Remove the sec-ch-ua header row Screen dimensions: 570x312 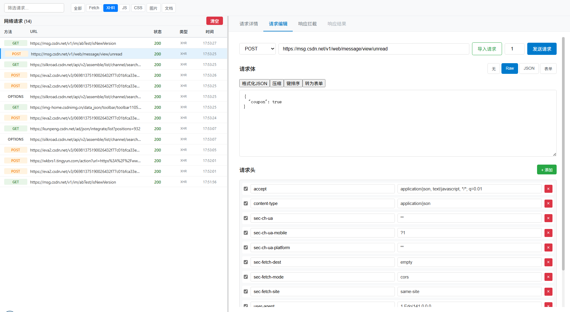point(548,218)
